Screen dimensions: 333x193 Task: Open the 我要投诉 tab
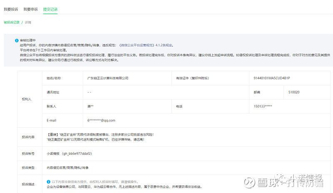[x=11, y=9]
